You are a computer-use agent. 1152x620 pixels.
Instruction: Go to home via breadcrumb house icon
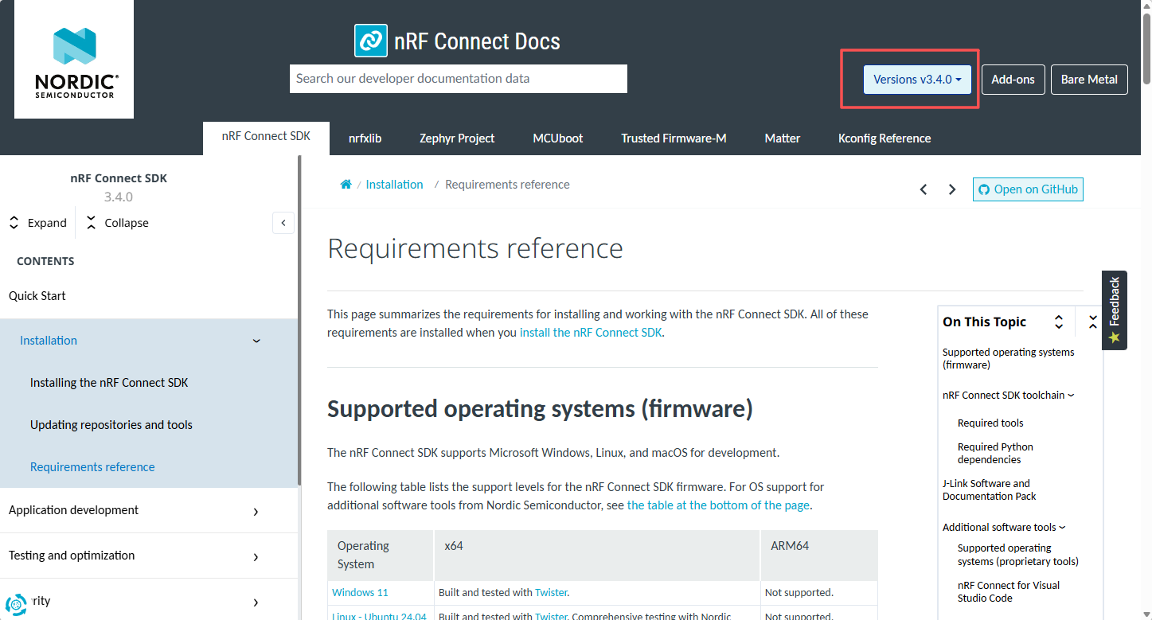point(346,185)
